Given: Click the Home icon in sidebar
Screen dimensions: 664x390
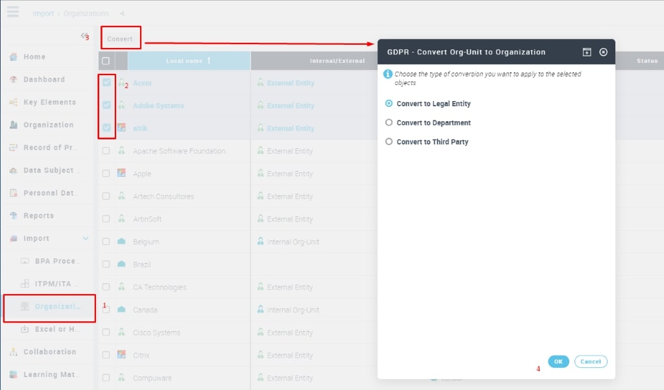Looking at the screenshot, I should (x=13, y=57).
